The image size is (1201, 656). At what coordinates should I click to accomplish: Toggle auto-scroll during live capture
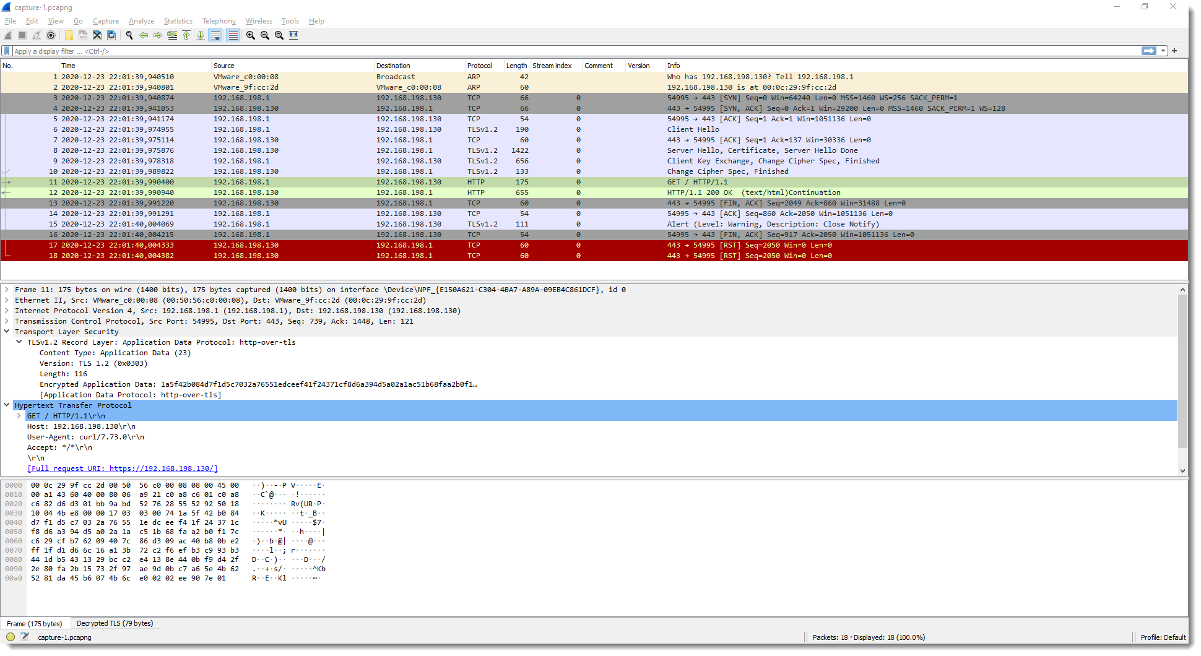215,35
